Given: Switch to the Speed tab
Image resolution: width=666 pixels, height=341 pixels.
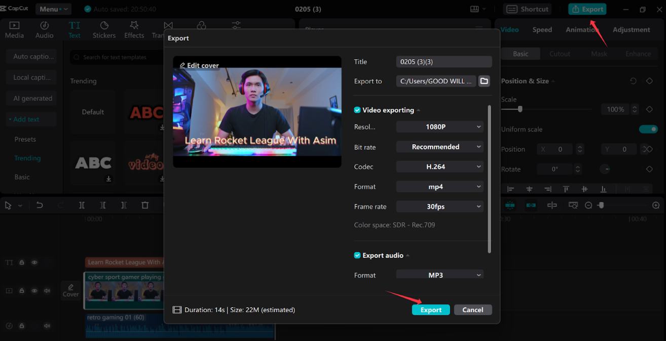Looking at the screenshot, I should (542, 29).
